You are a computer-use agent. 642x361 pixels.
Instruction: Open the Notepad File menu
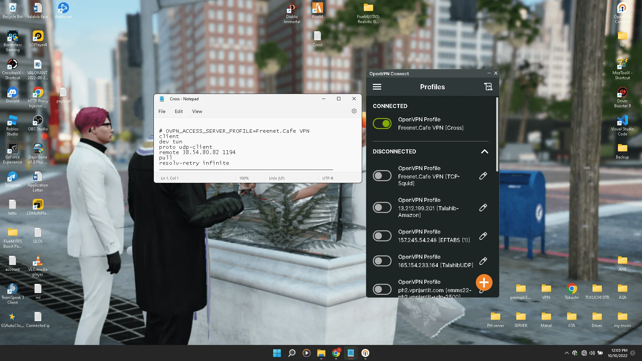[162, 112]
